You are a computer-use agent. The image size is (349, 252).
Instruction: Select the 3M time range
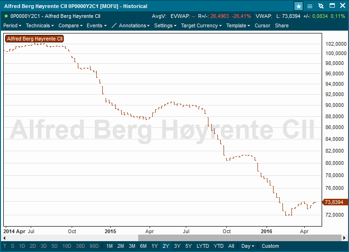[x=132, y=246]
